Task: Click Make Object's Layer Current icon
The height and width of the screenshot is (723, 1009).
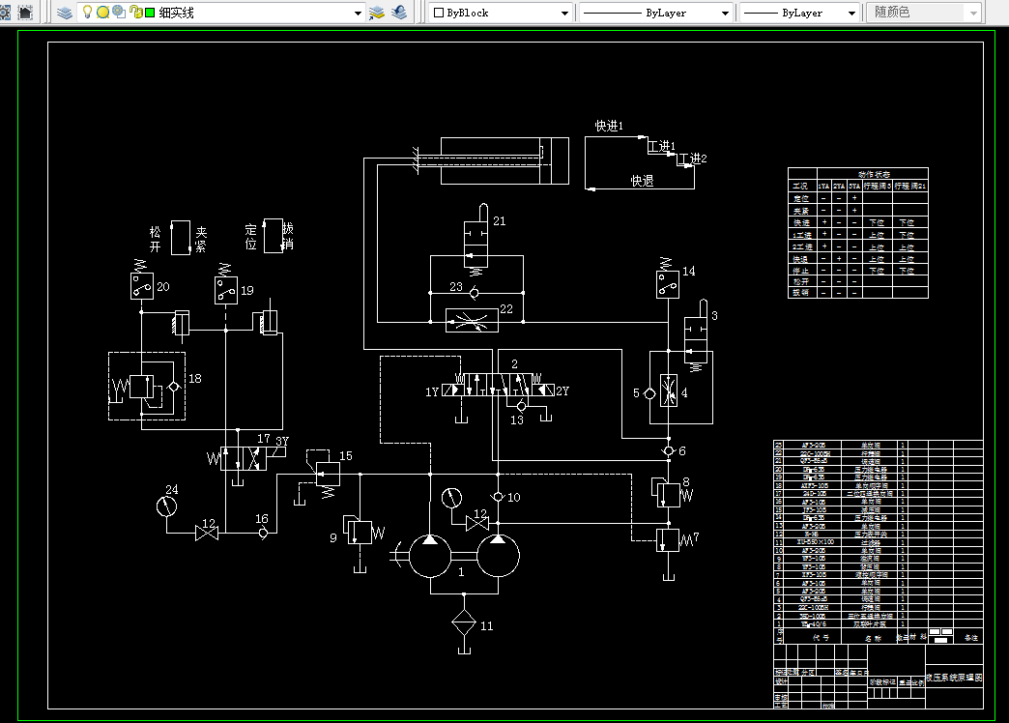Action: click(377, 13)
